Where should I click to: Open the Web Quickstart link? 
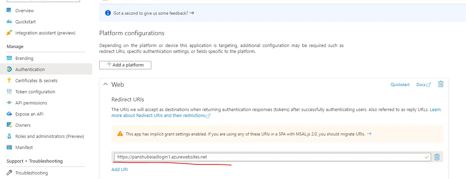pyautogui.click(x=400, y=85)
